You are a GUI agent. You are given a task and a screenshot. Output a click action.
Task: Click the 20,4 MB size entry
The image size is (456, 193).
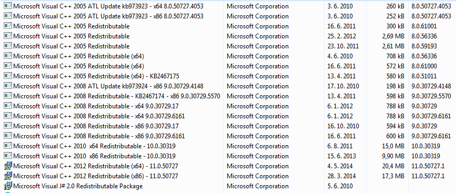click(x=393, y=166)
